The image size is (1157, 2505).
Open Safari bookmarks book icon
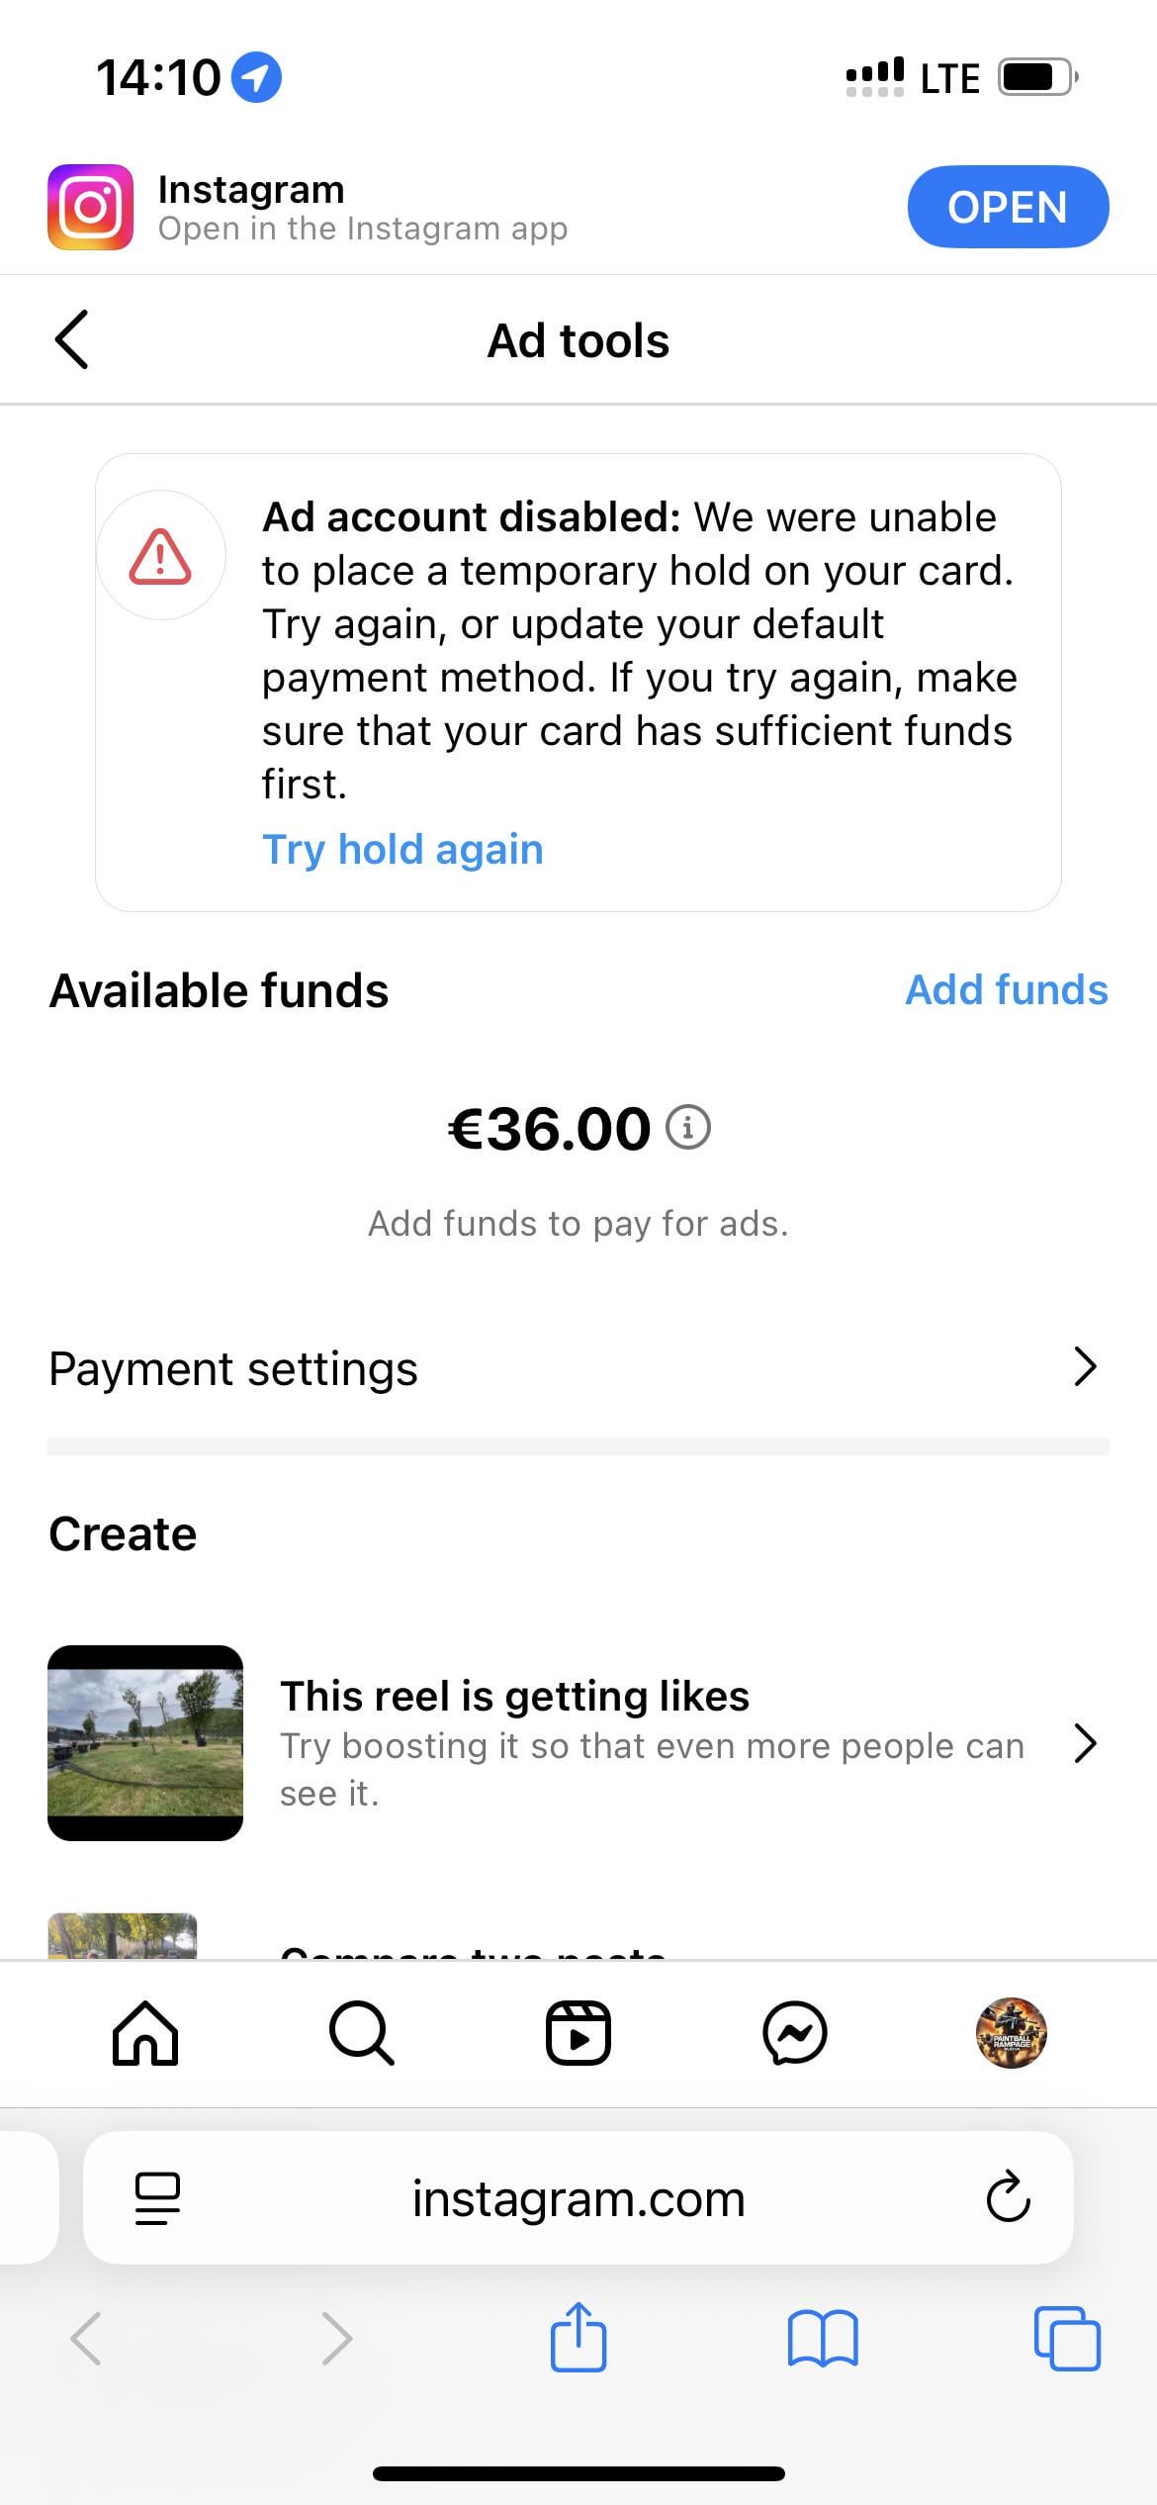[x=823, y=2339]
